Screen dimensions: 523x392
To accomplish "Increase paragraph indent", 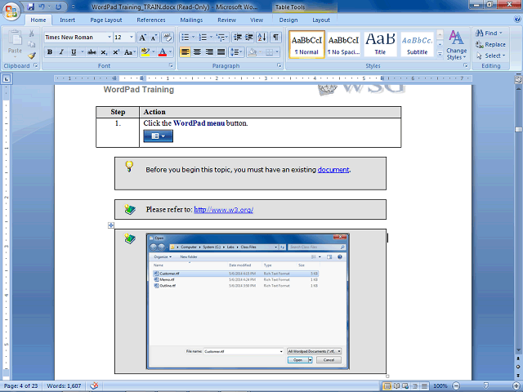I will tap(249, 38).
